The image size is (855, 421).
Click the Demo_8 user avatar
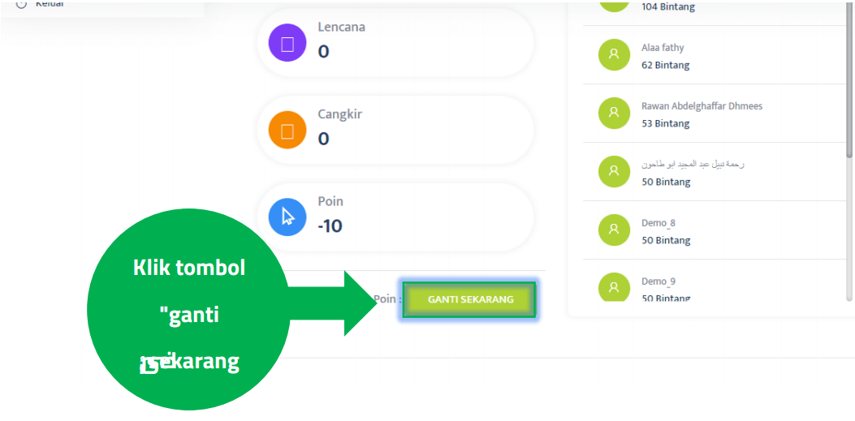[x=614, y=230]
